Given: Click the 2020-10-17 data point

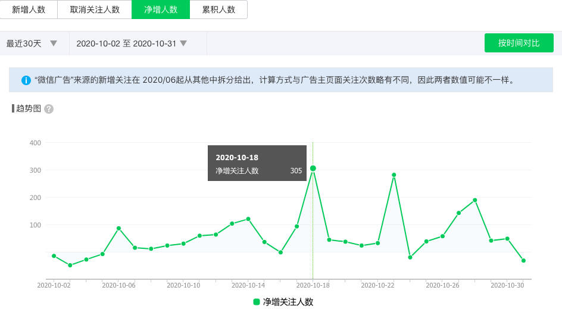Looking at the screenshot, I should coord(296,227).
